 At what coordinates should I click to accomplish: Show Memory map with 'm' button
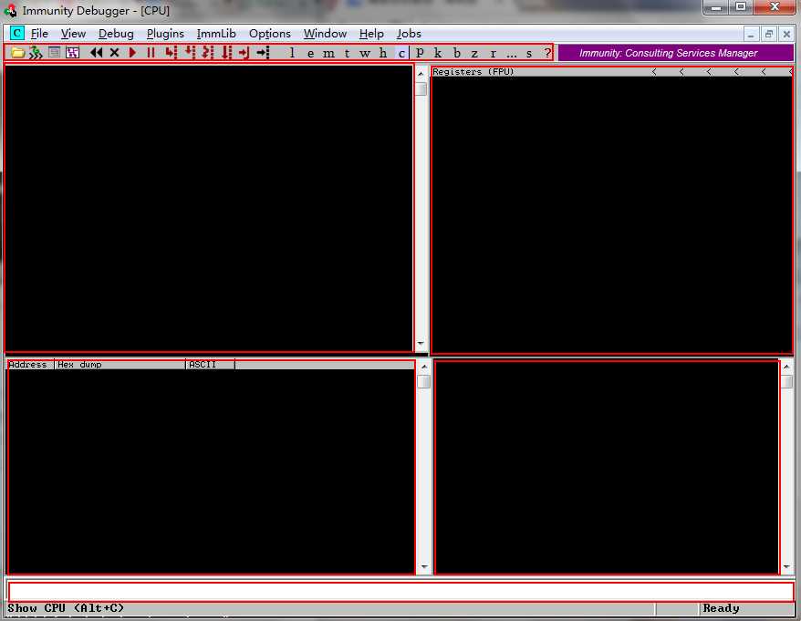coord(328,53)
